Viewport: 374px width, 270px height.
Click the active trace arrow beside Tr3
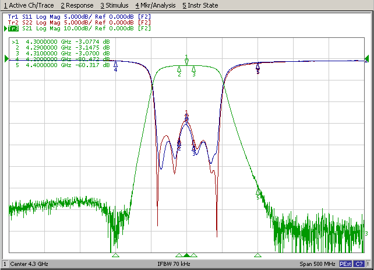pos(6,29)
